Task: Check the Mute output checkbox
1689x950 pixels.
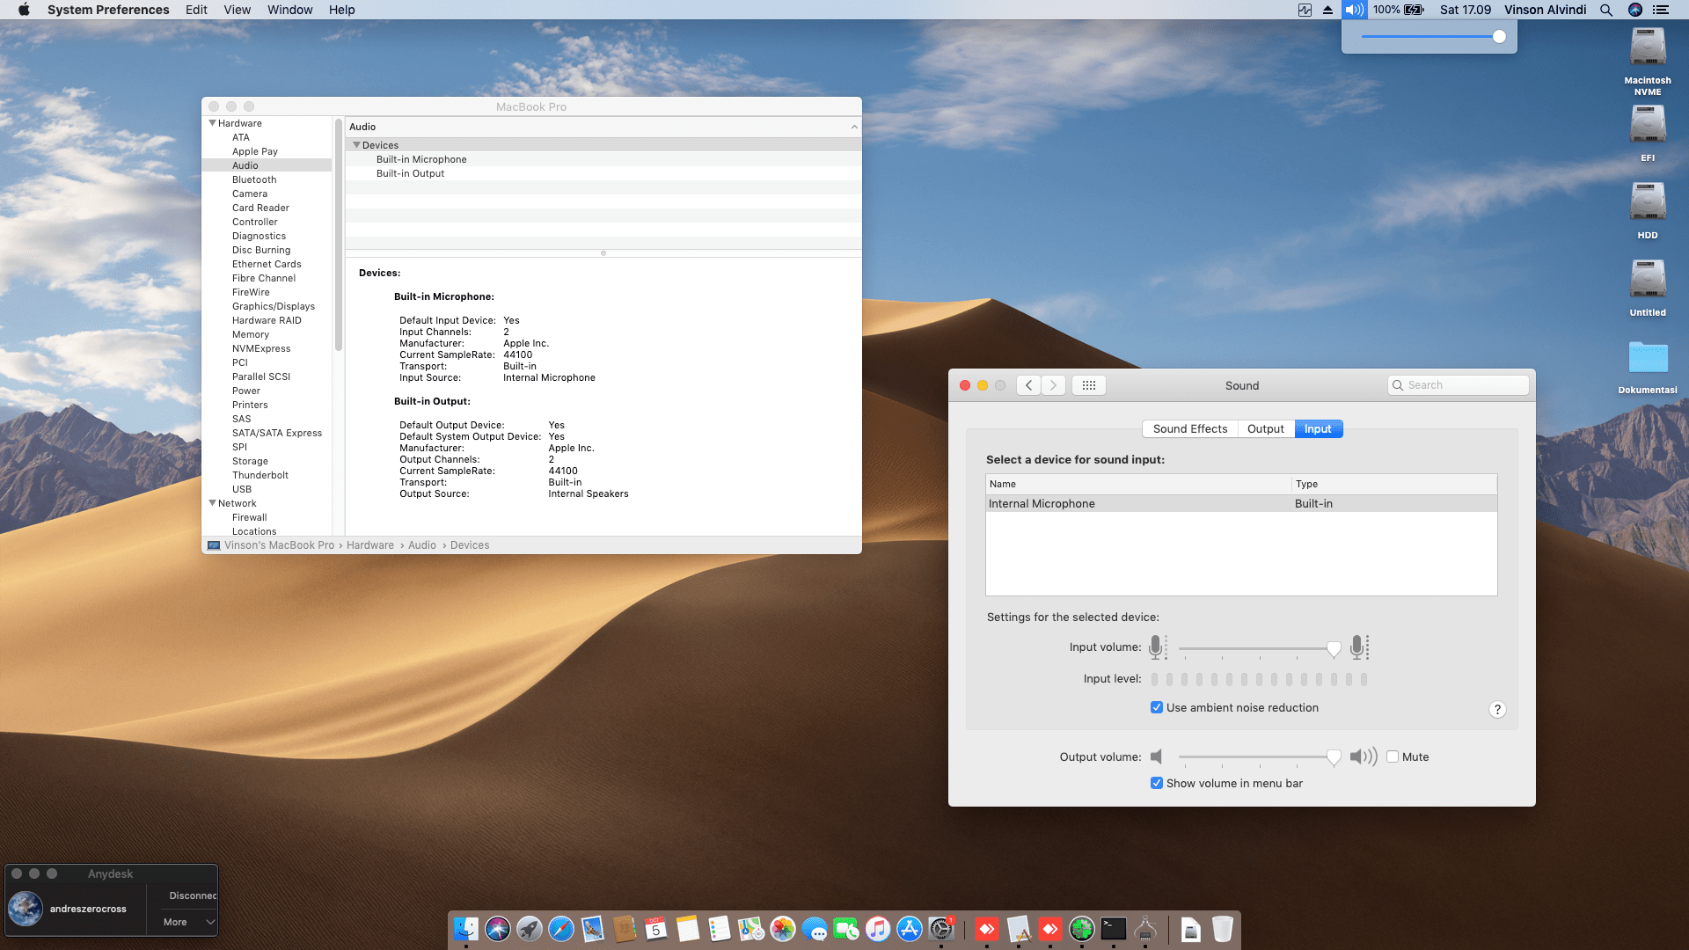Action: pyautogui.click(x=1393, y=756)
